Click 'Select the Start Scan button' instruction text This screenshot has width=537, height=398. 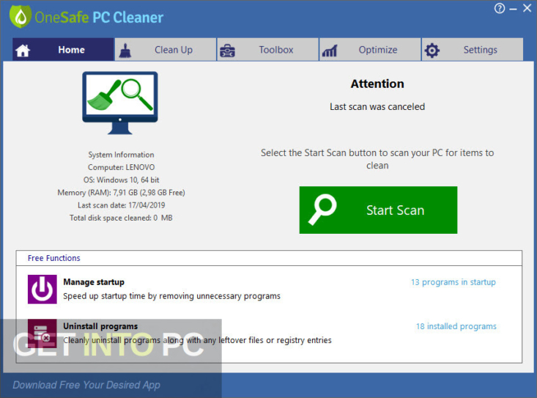click(377, 159)
